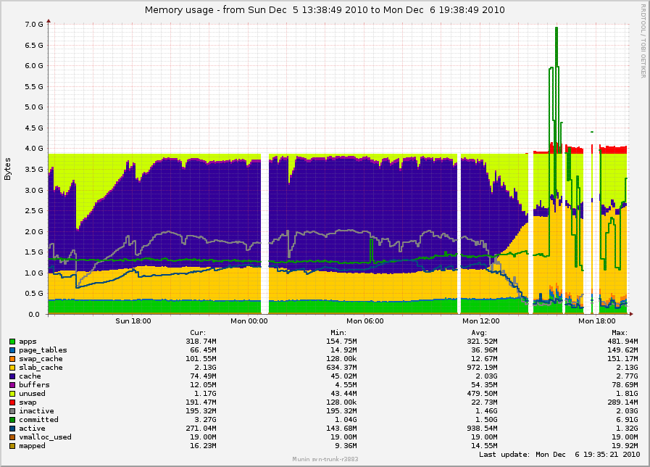Viewport: 650px width, 467px height.
Task: Click the Mon 12:00 time axis label
Action: click(x=480, y=321)
